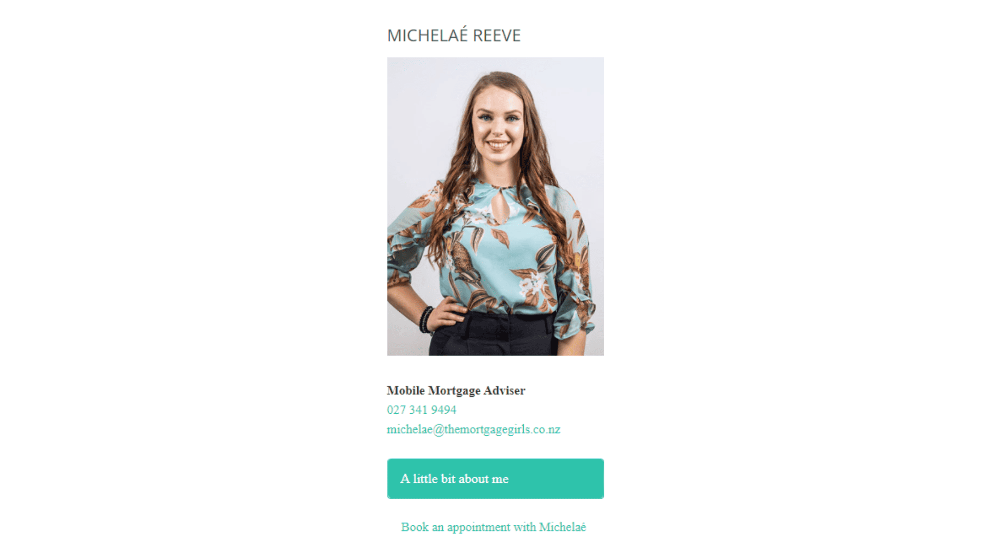984x553 pixels.
Task: Expand the 'A little bit about me' section
Action: (495, 479)
